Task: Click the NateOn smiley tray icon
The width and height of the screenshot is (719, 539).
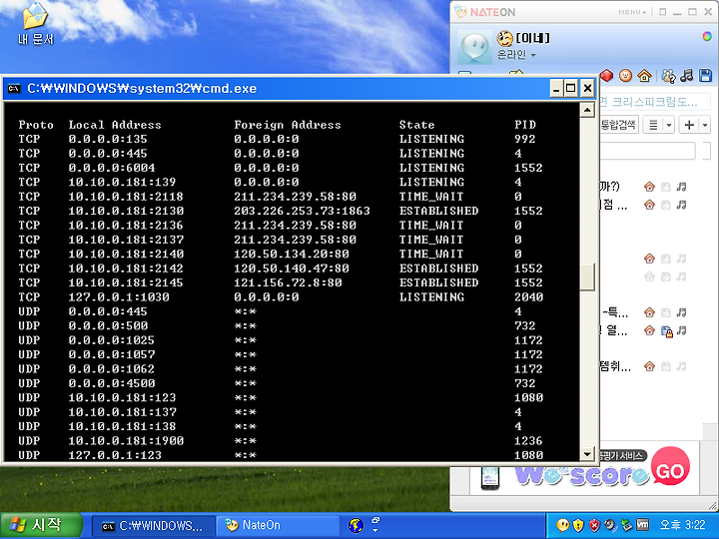Action: point(562,525)
